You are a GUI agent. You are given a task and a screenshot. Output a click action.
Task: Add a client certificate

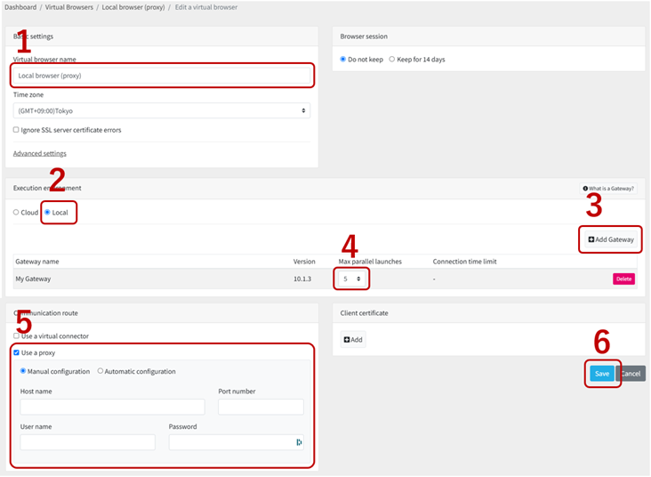(x=353, y=339)
